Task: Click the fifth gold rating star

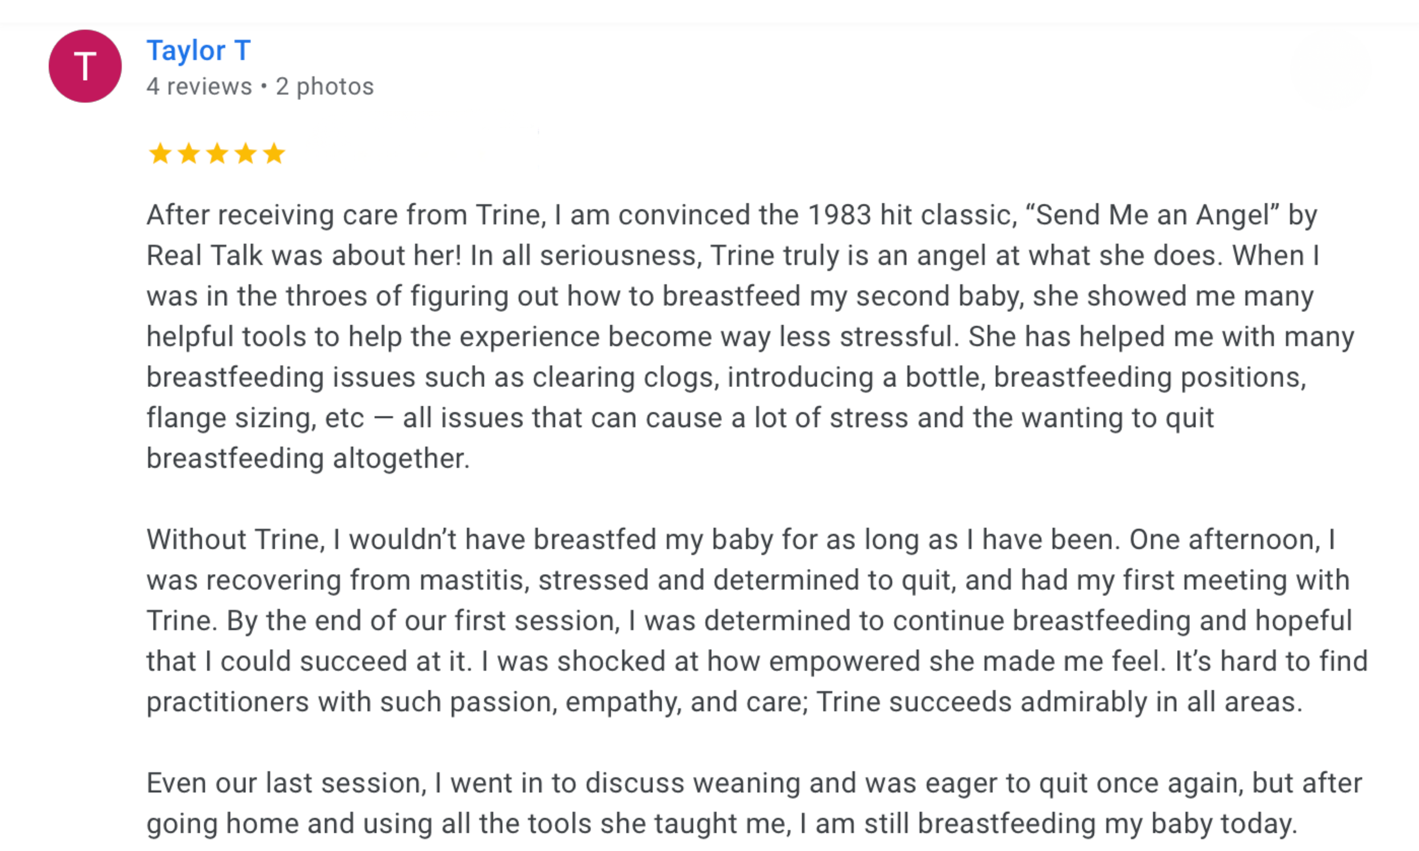Action: point(274,154)
